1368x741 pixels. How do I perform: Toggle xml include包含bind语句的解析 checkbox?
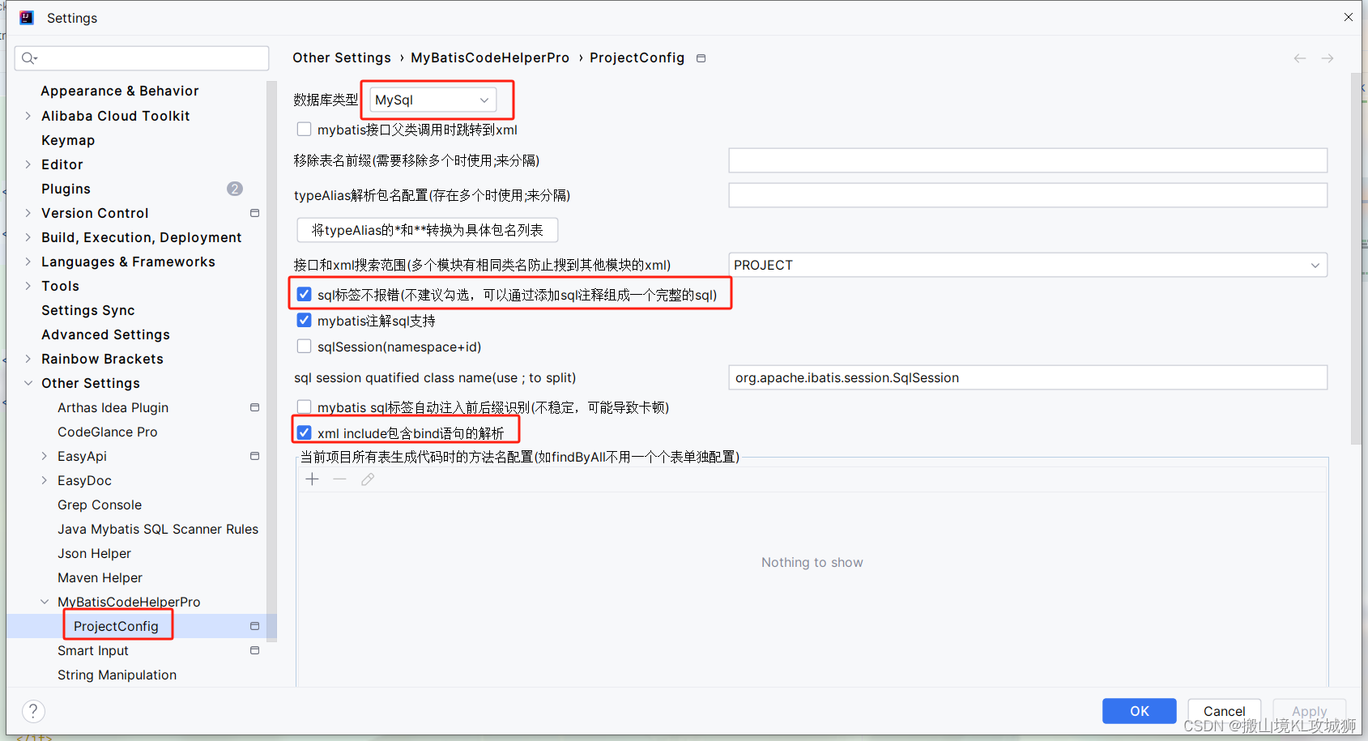click(x=305, y=432)
